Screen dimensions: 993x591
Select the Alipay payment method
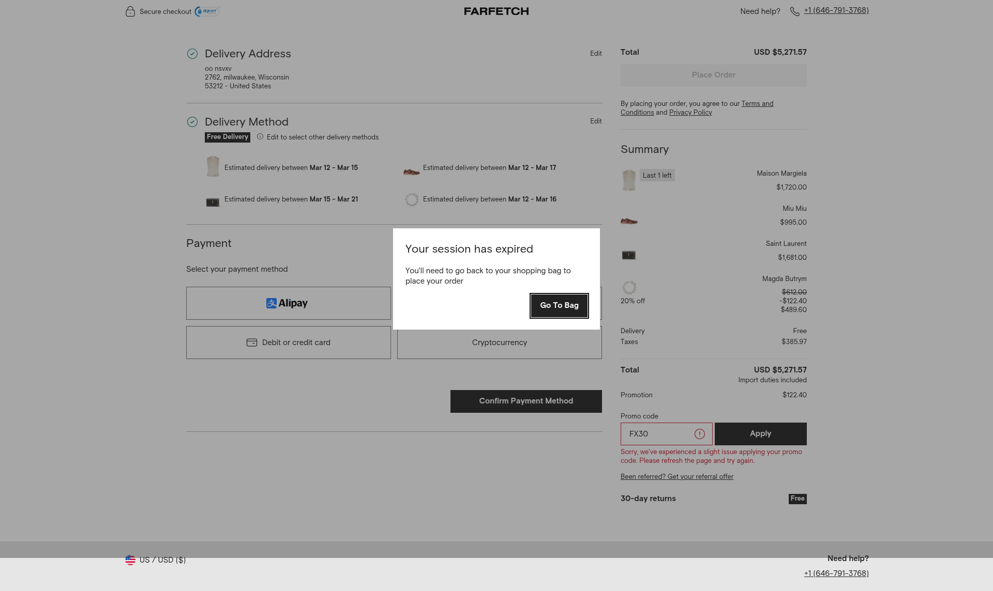(x=288, y=303)
